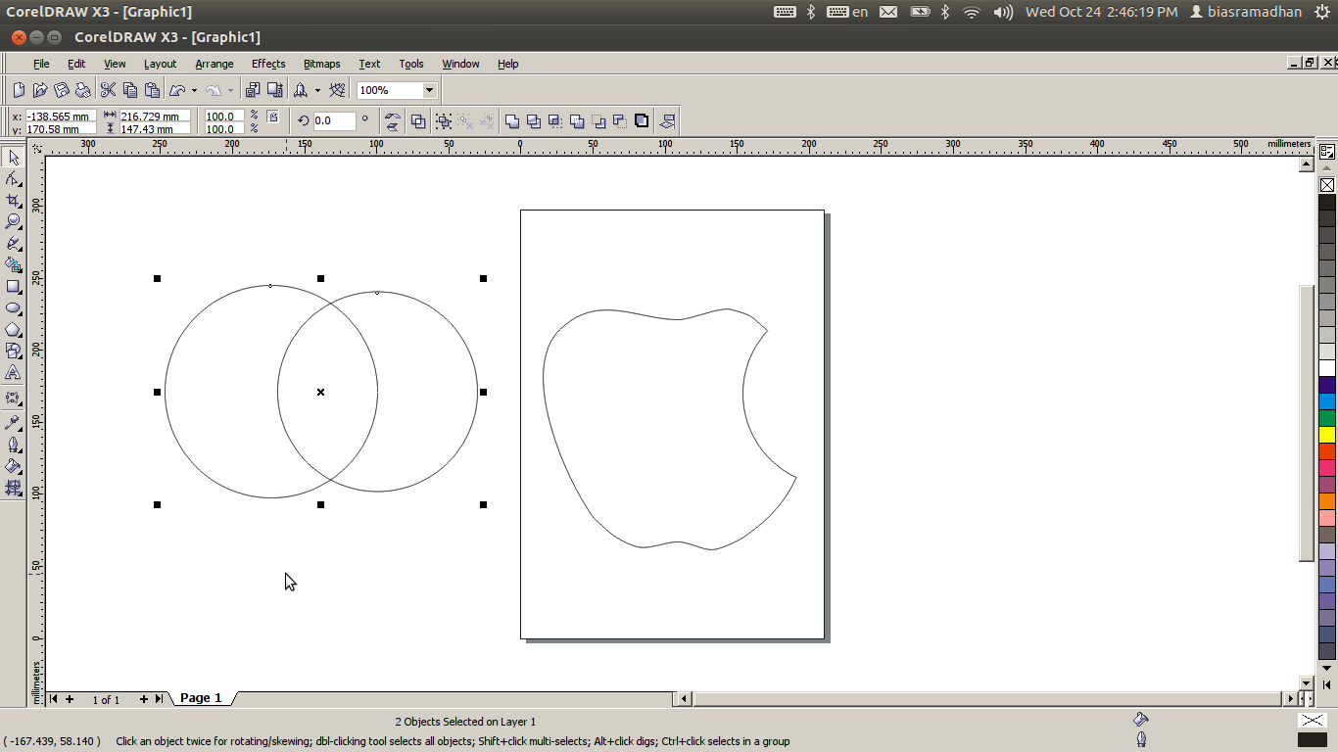Select the Zoom tool in the toolbox
The width and height of the screenshot is (1338, 752).
(13, 221)
